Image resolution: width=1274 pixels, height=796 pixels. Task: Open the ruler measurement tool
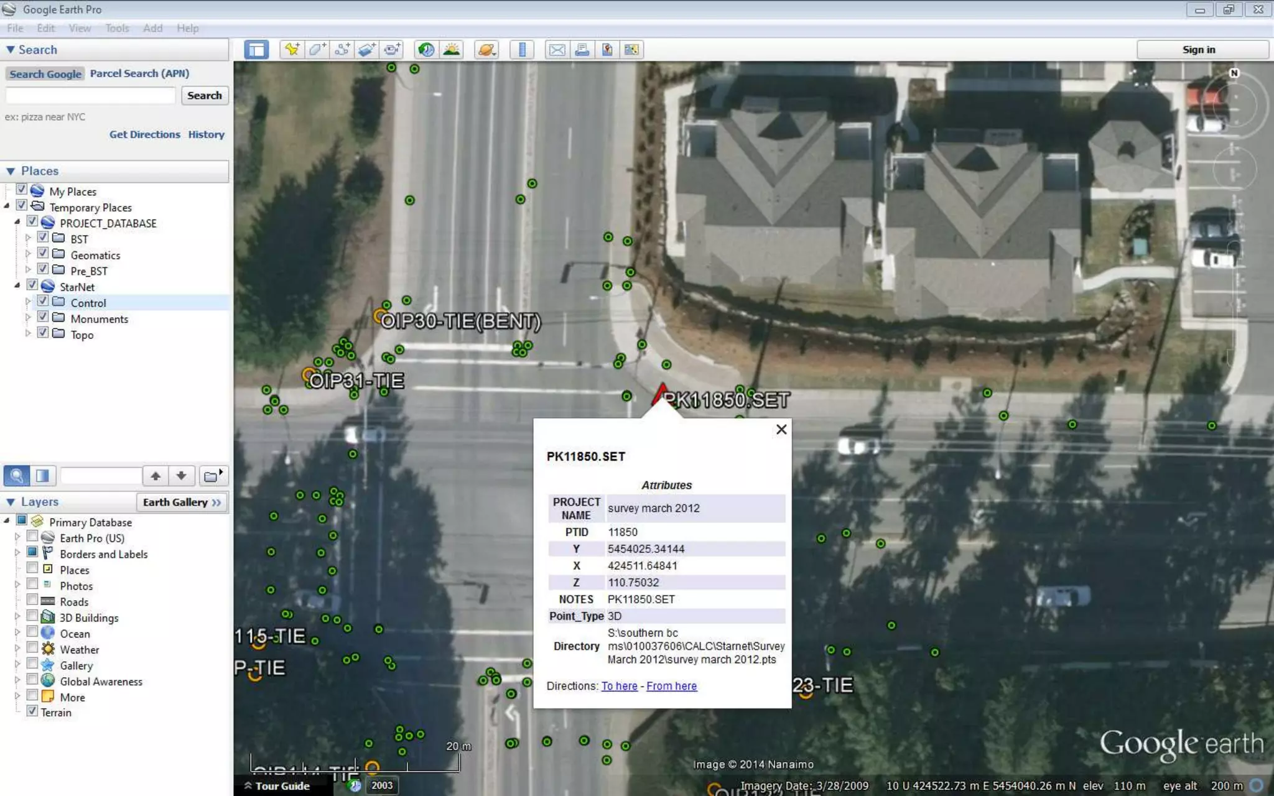tap(522, 50)
